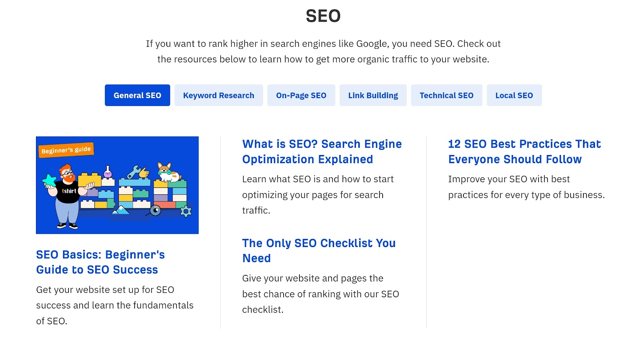Click the orange Beginner's guide badge
The image size is (619, 346).
click(66, 150)
